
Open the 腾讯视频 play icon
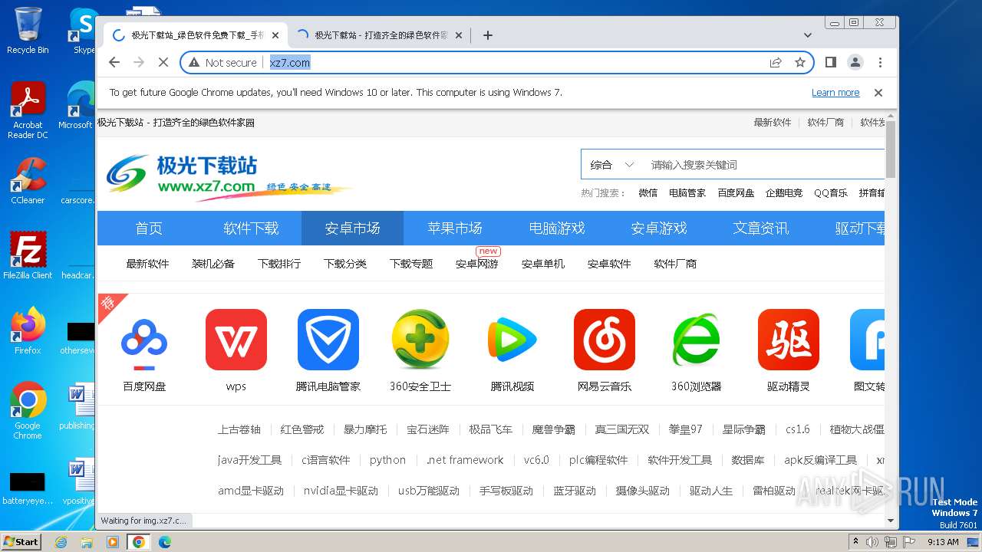pos(512,340)
